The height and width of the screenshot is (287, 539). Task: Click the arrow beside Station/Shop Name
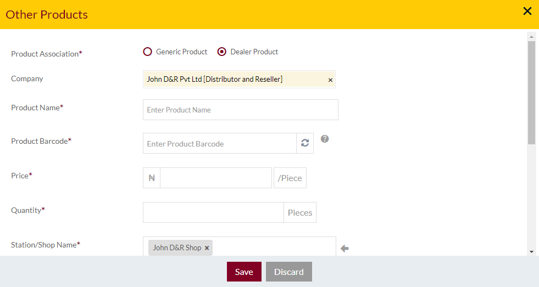pyautogui.click(x=344, y=249)
